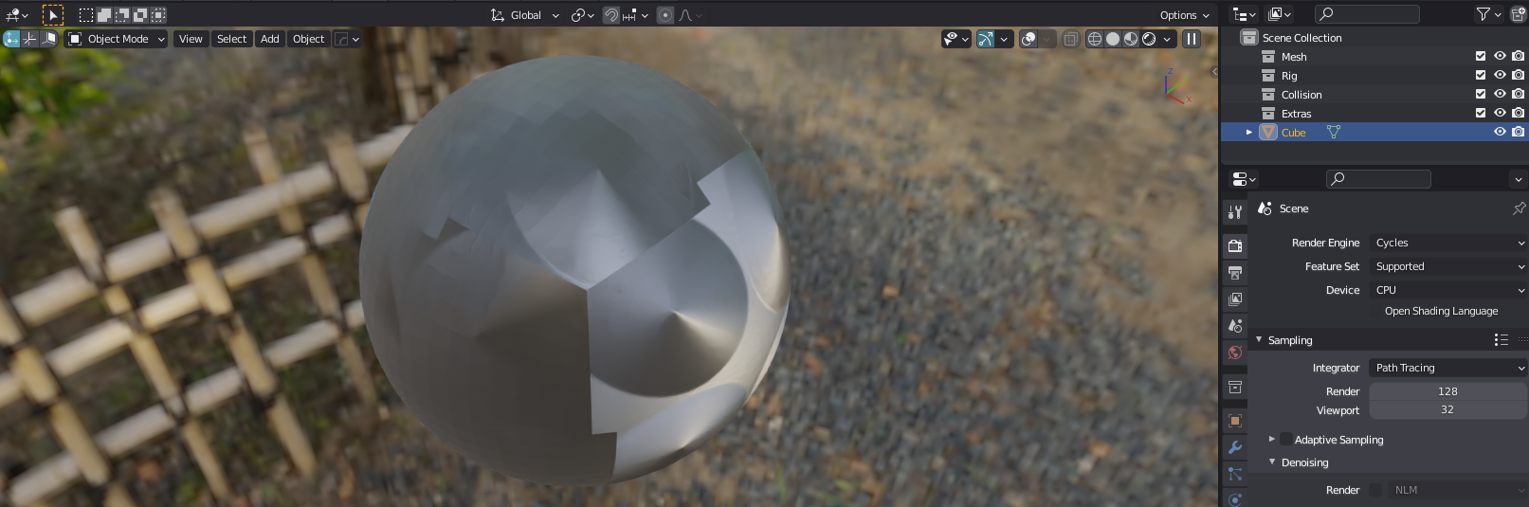Pause the viewport render preview
The image size is (1529, 507).
point(1192,39)
